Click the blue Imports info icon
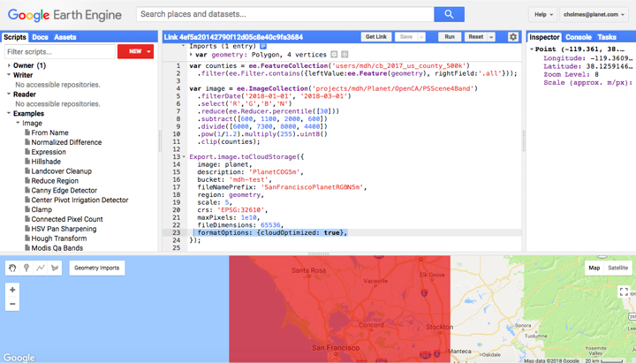 click(263, 46)
